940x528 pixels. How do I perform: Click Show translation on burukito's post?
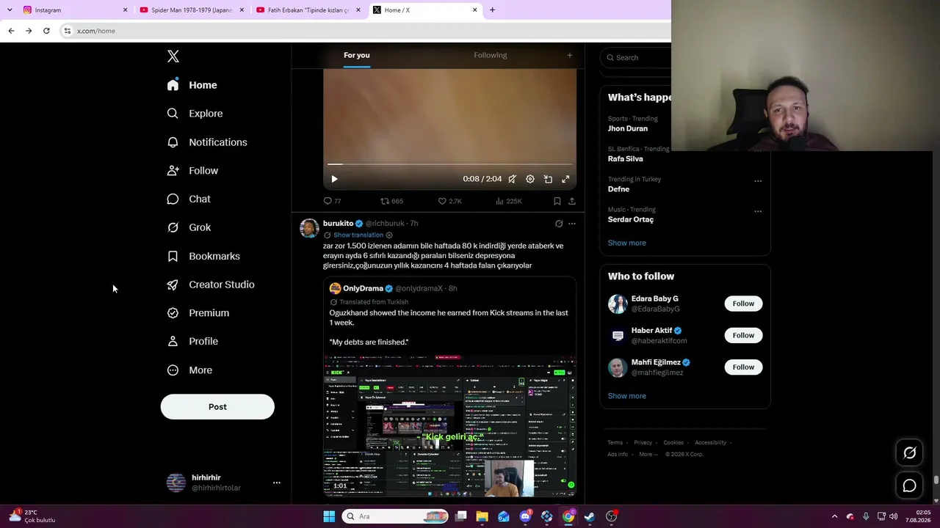coord(358,235)
